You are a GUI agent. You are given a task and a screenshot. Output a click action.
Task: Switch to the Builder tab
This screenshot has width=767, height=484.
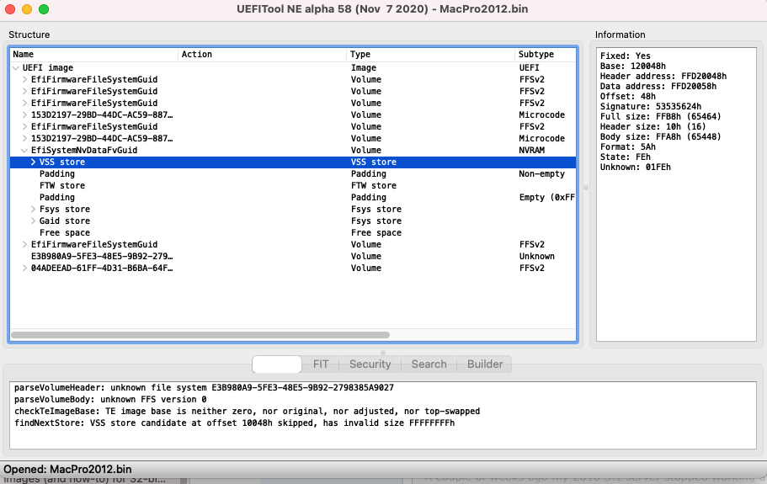point(485,364)
